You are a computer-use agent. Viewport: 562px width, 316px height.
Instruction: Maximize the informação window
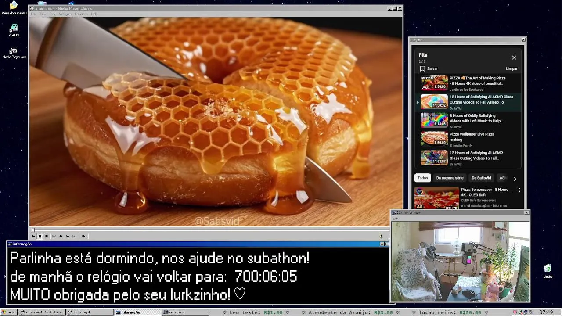pyautogui.click(x=386, y=244)
